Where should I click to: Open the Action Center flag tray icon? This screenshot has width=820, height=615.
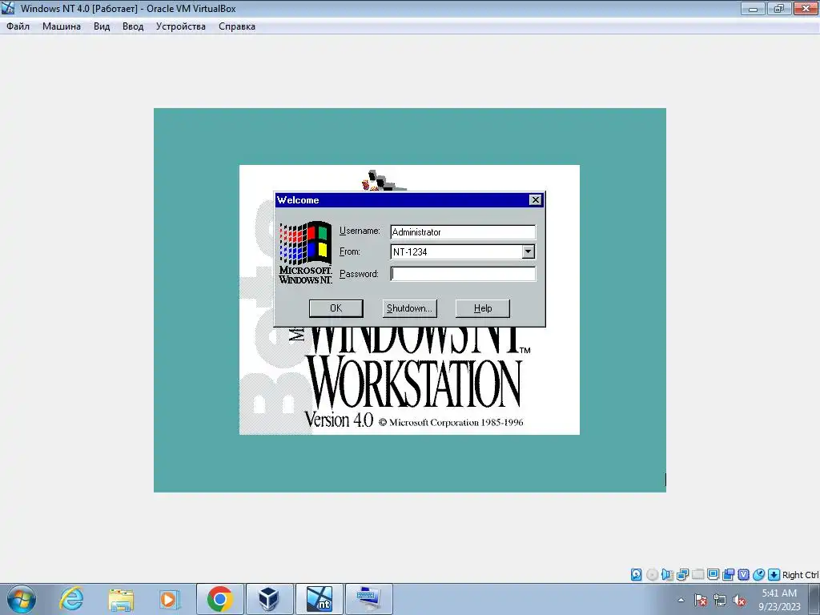[x=701, y=600]
